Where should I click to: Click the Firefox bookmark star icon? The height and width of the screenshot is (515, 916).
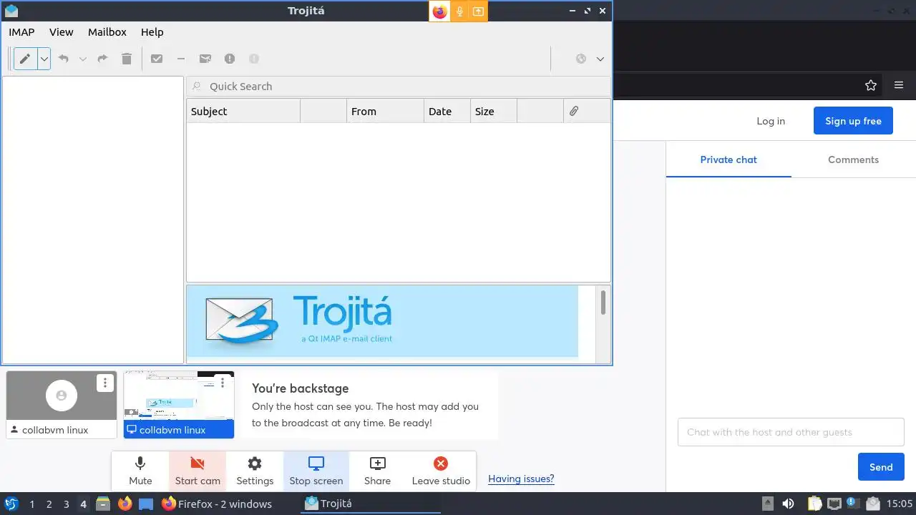point(871,85)
